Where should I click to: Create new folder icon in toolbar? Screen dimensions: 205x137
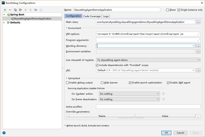coord(36,10)
